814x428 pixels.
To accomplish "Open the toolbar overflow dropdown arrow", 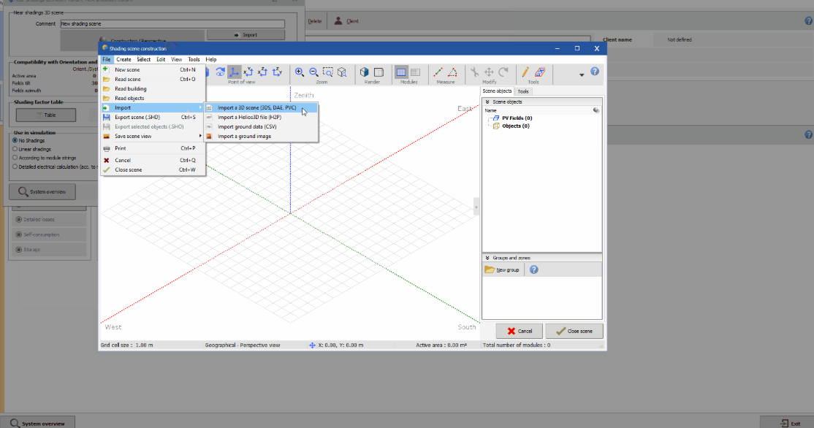I will pyautogui.click(x=582, y=74).
